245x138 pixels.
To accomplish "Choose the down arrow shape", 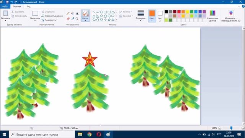I will (101, 20).
